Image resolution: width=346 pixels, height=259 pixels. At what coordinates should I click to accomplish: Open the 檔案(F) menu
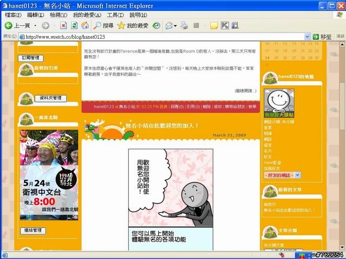coord(13,15)
